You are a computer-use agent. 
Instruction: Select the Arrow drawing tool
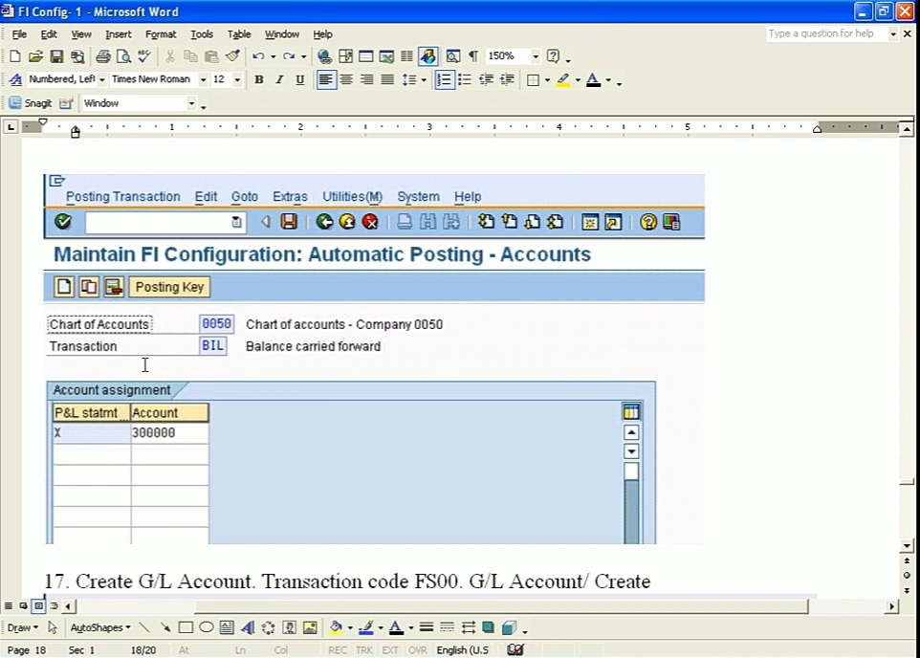pos(164,627)
